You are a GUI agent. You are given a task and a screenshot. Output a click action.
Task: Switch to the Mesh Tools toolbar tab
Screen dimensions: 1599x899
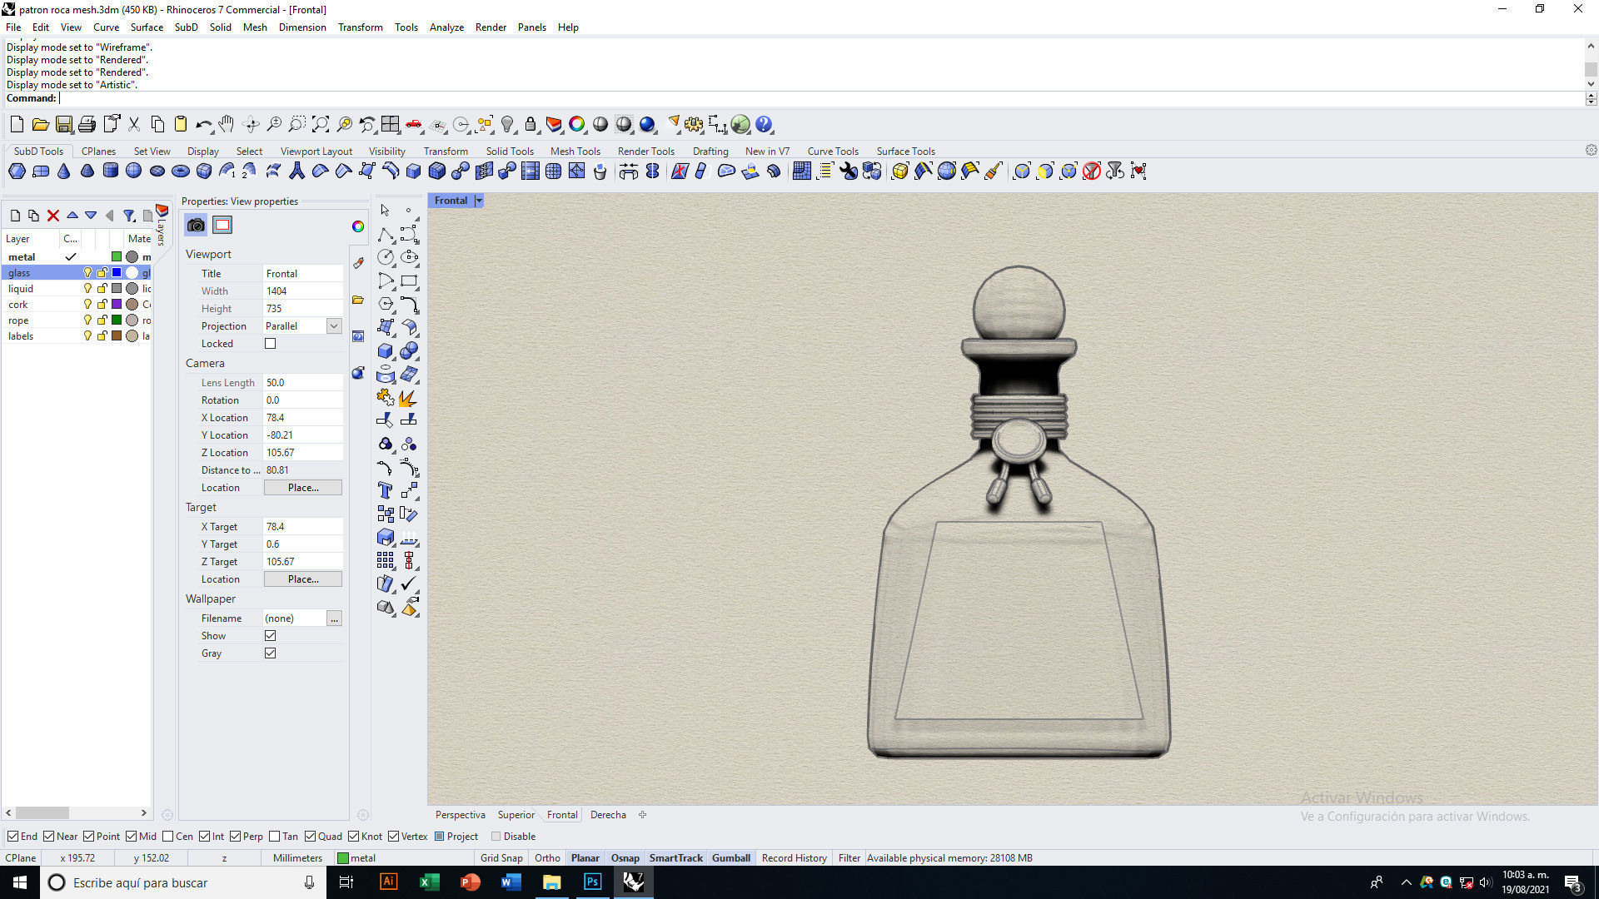[575, 151]
